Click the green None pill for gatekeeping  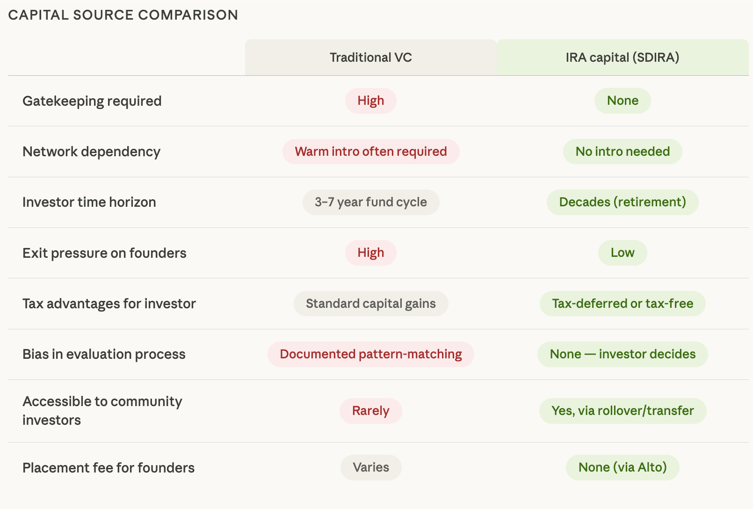pos(622,101)
